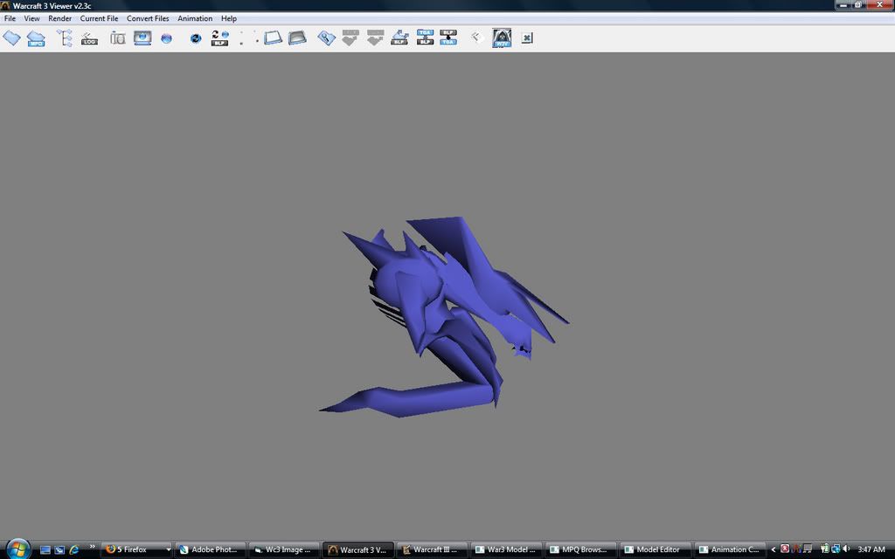
Task: Click the show desktop quick launch icon
Action: [45, 550]
